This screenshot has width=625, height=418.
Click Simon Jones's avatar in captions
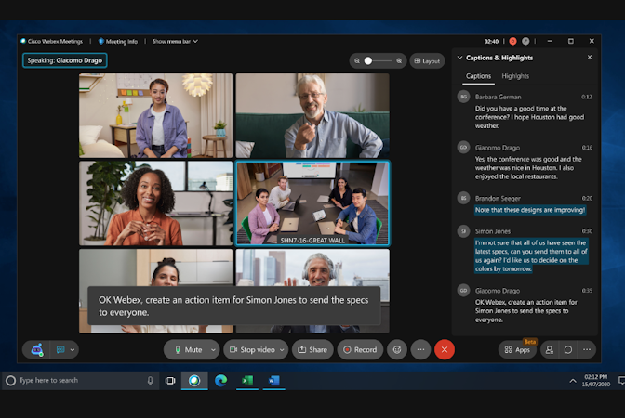463,231
